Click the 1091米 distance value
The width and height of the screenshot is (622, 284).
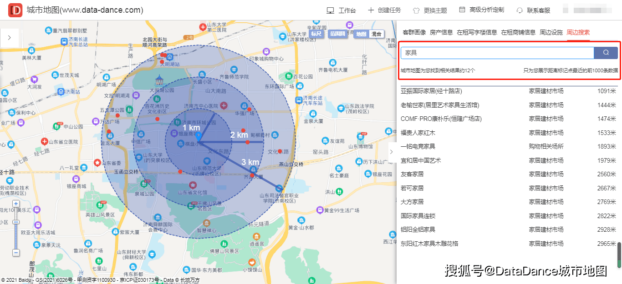pos(607,91)
